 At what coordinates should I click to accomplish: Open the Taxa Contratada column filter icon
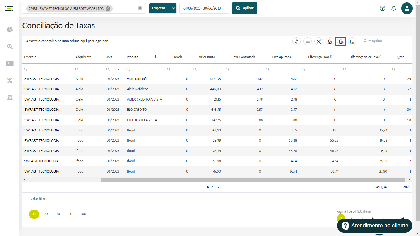point(259,57)
